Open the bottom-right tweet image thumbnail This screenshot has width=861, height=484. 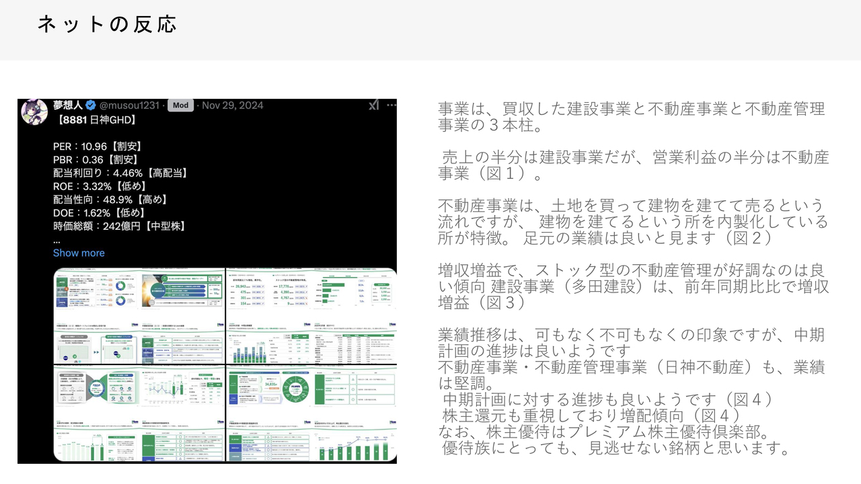click(311, 413)
